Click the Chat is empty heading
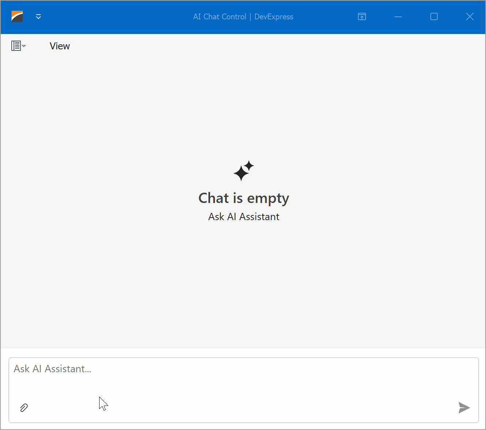The width and height of the screenshot is (486, 430). click(x=243, y=198)
